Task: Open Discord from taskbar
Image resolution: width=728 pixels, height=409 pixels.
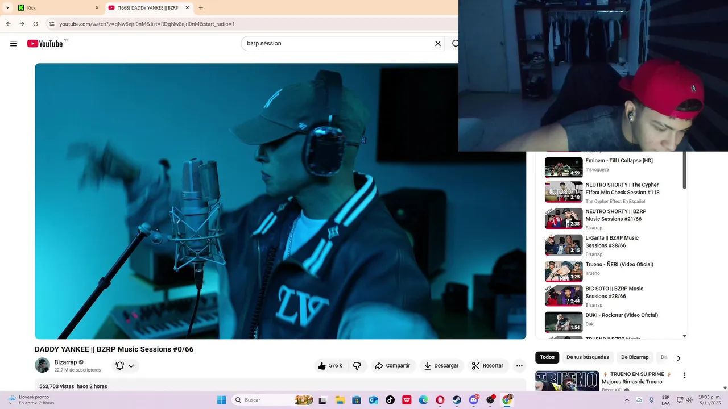Action: pyautogui.click(x=474, y=400)
